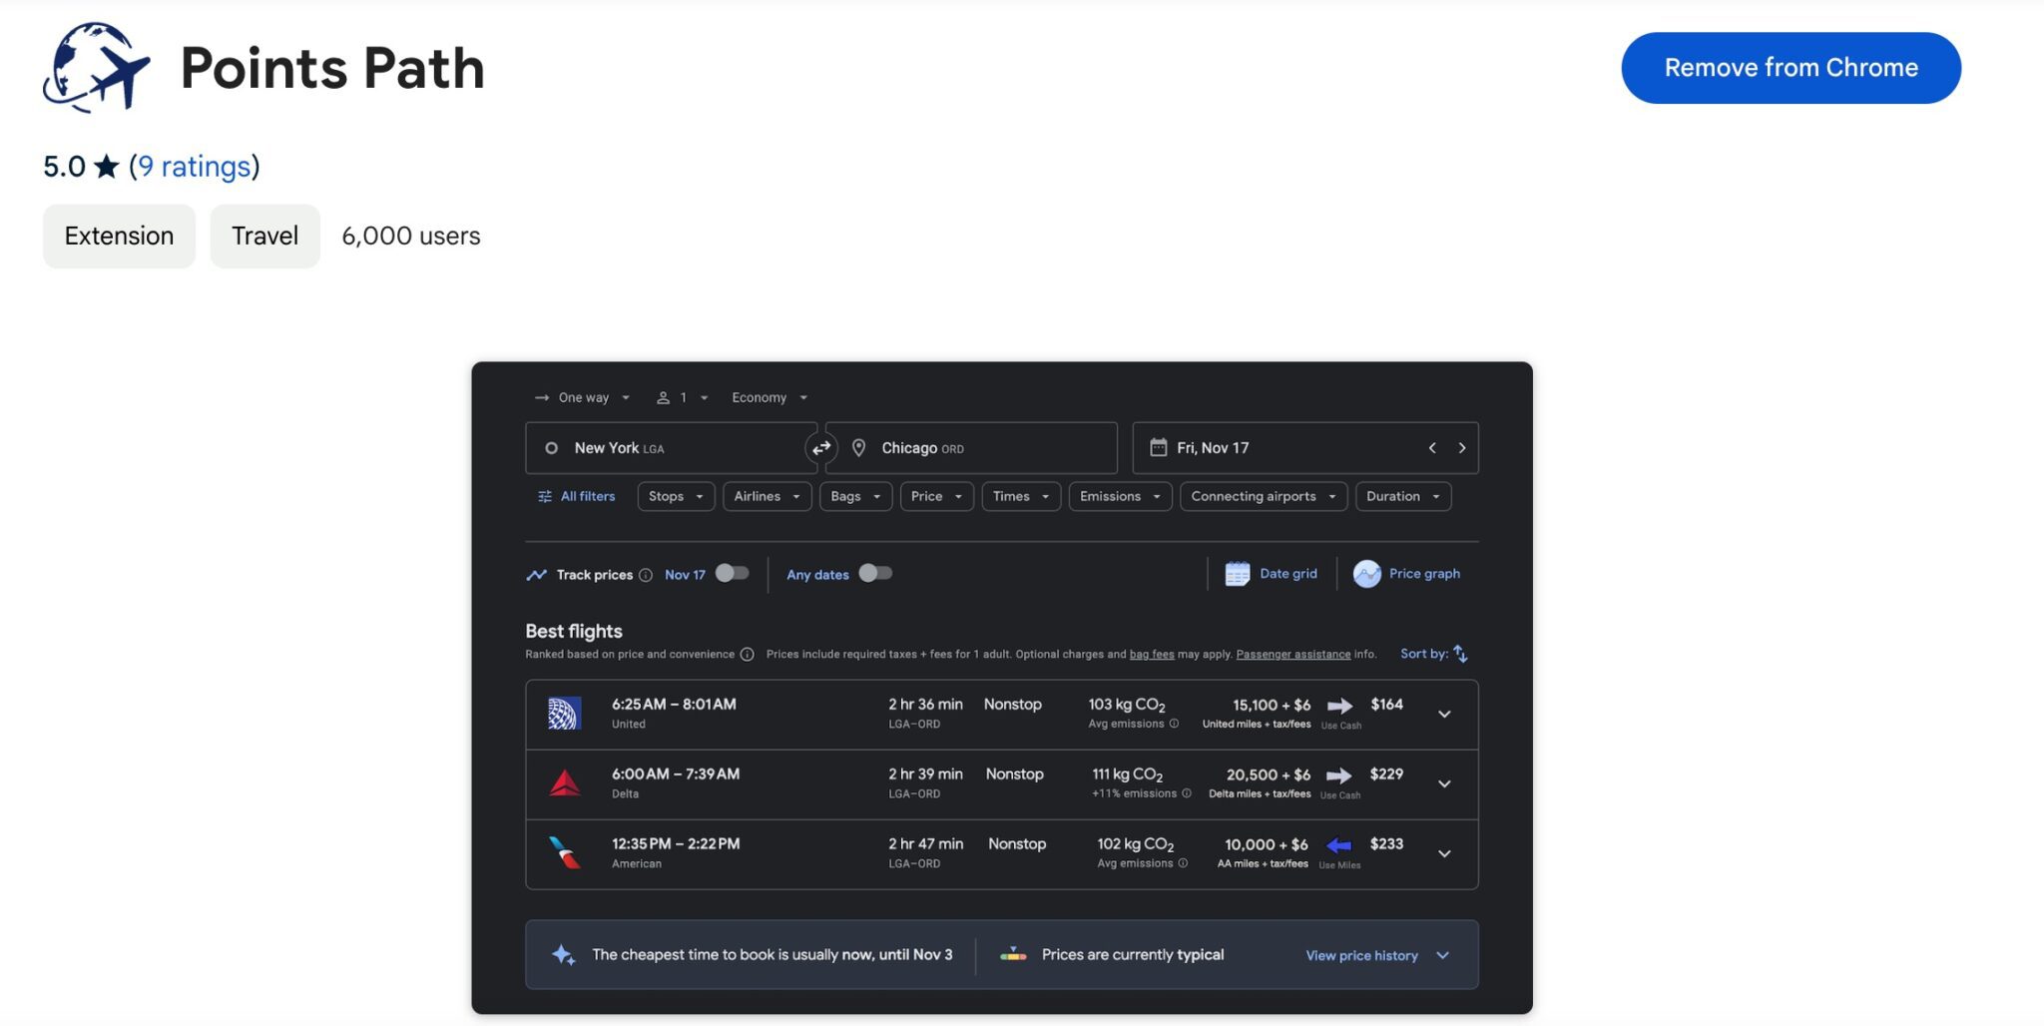This screenshot has width=2044, height=1026.
Task: Click the Sort by arrows icon
Action: [x=1460, y=654]
